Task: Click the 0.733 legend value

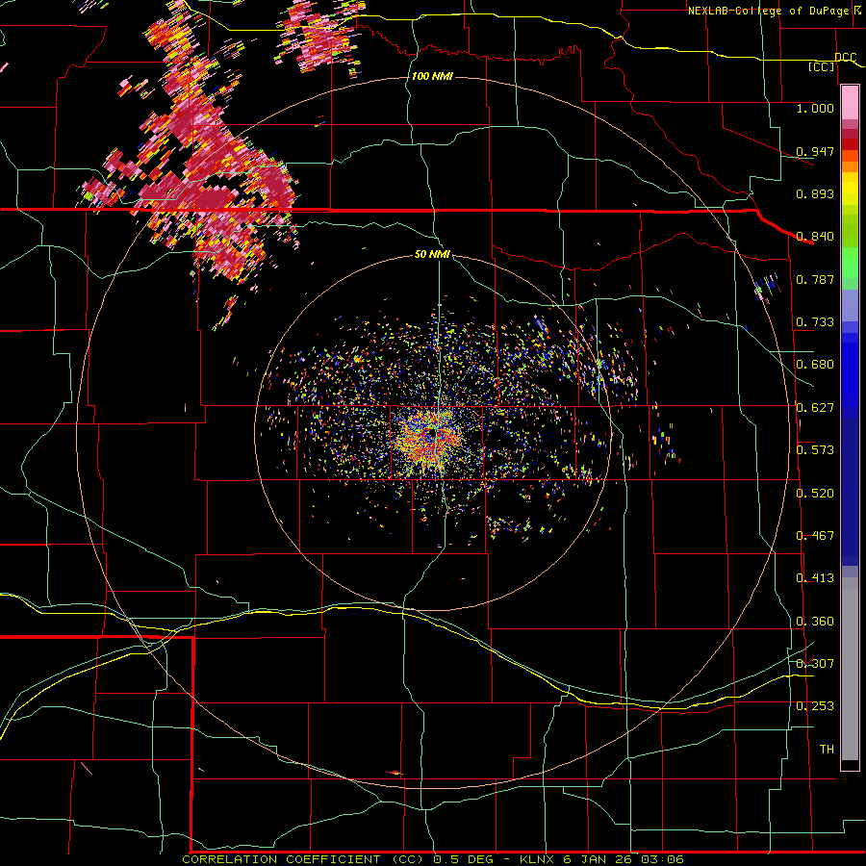Action: click(x=815, y=321)
